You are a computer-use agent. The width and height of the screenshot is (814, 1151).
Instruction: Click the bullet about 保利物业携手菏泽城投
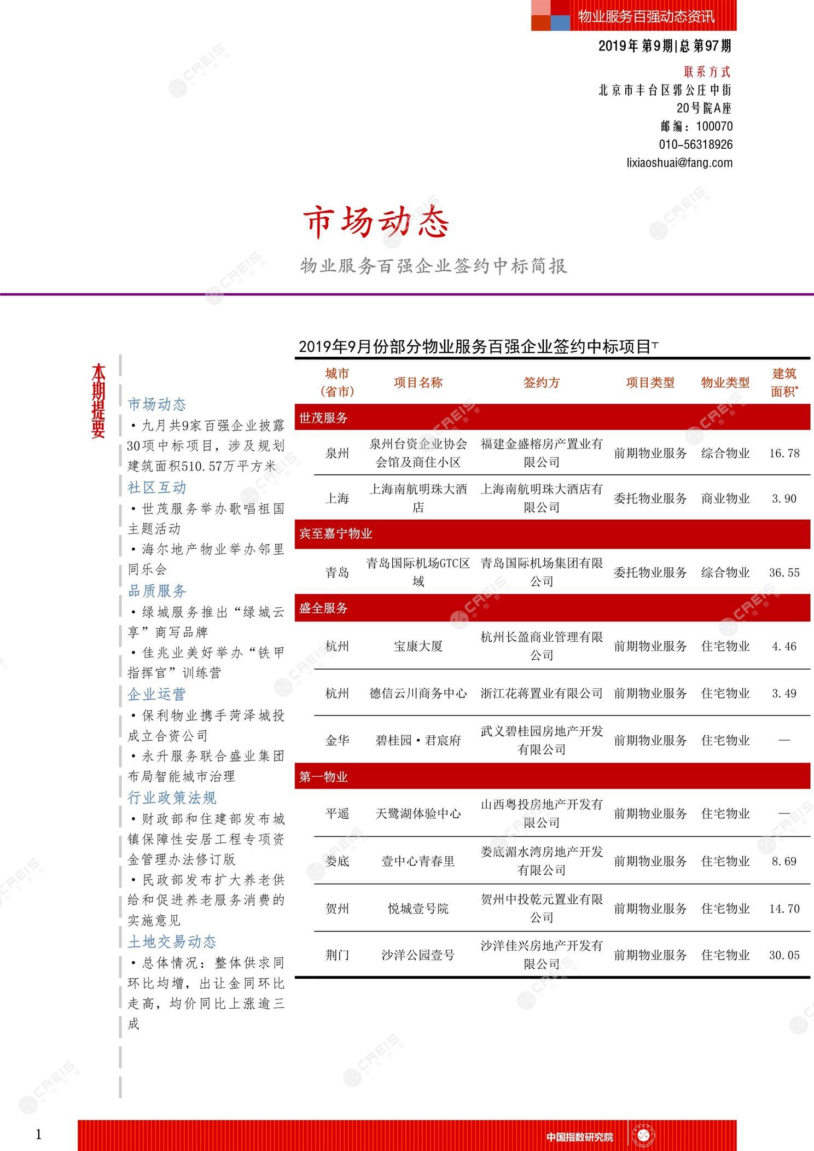click(x=206, y=725)
